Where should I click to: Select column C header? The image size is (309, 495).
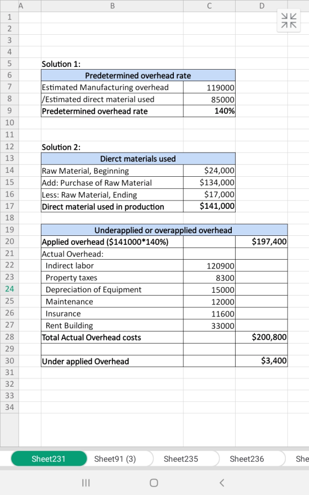click(209, 6)
